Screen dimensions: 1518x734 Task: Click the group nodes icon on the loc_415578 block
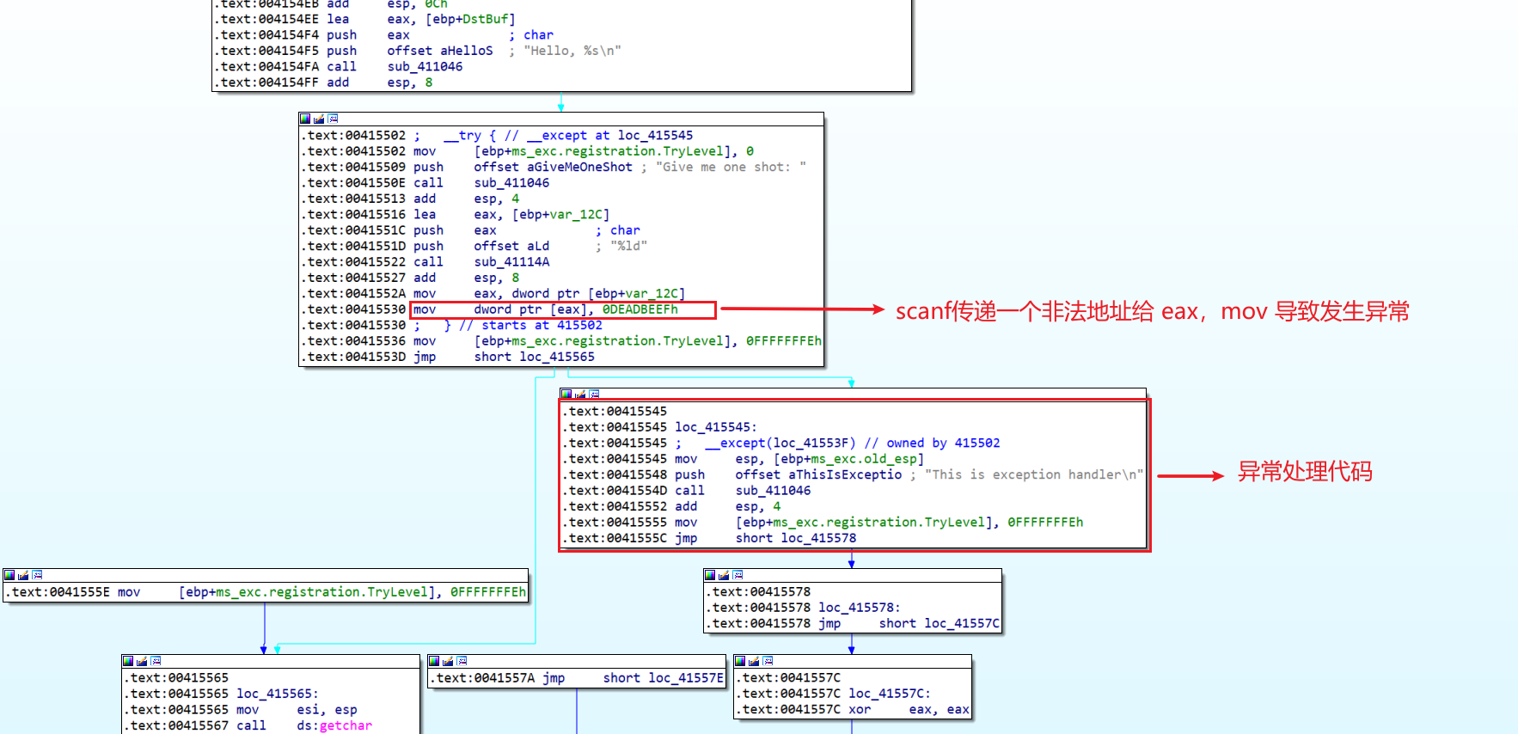point(738,575)
